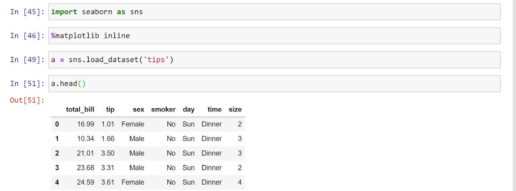Screen dimensions: 516x191
Task: Click the size column header
Action: [x=235, y=110]
